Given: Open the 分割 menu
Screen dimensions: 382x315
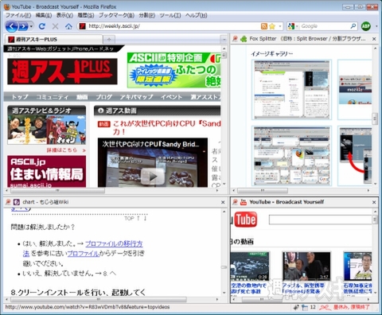Looking at the screenshot, I should [x=147, y=15].
